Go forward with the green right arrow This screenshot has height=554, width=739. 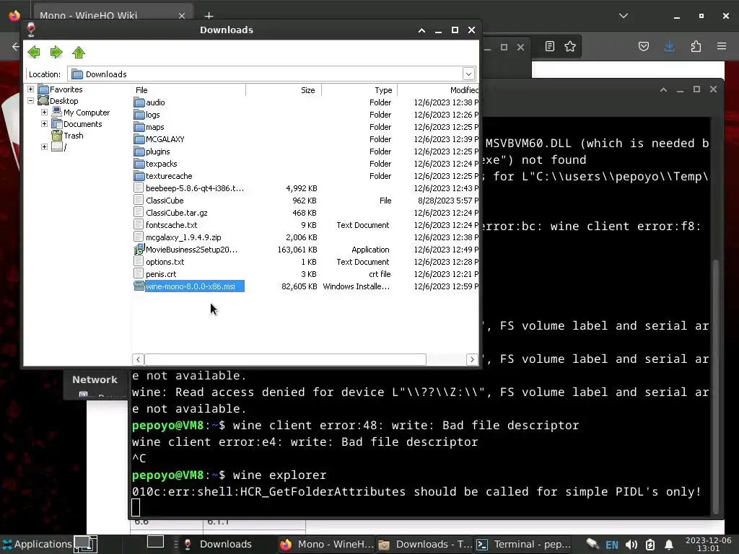tap(56, 52)
